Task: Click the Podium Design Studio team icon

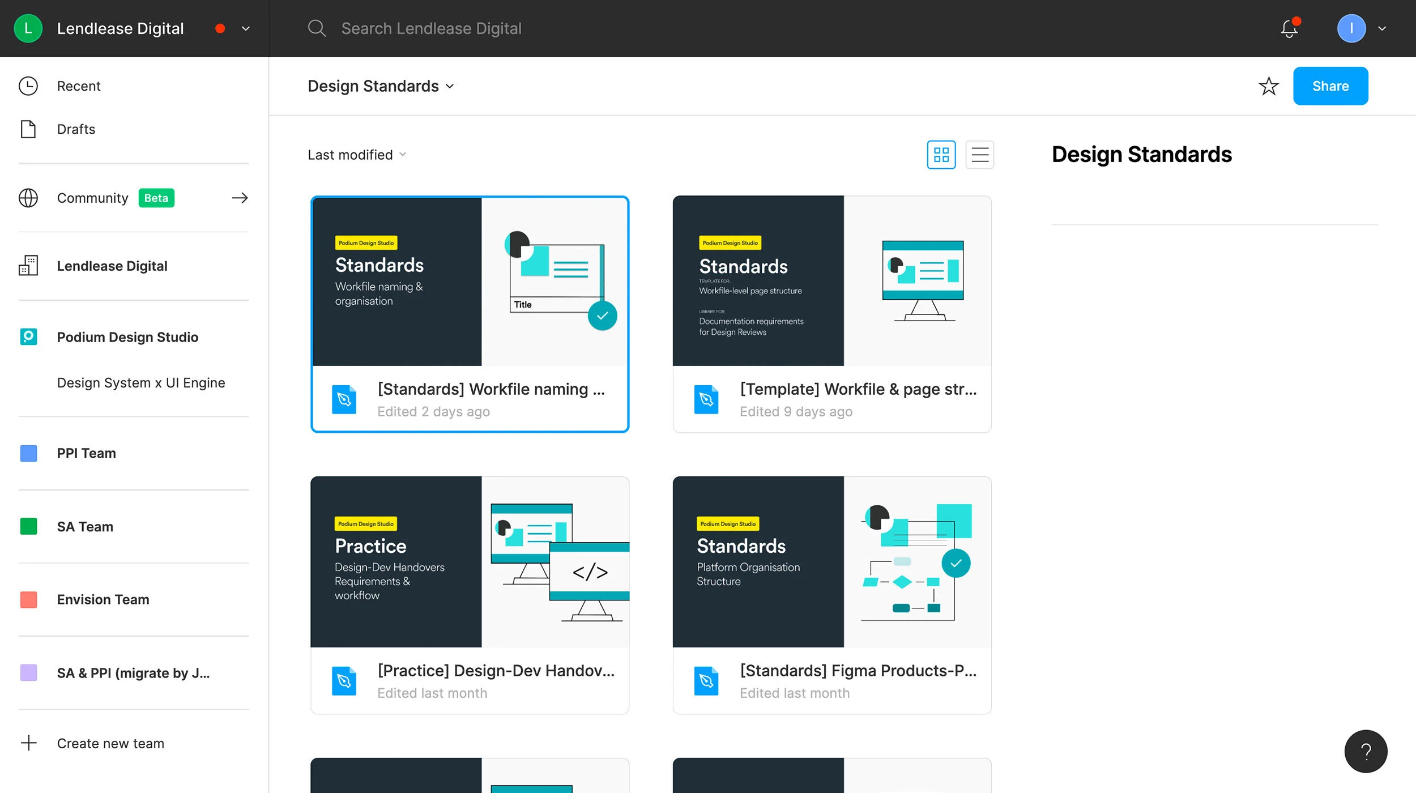Action: [x=28, y=337]
